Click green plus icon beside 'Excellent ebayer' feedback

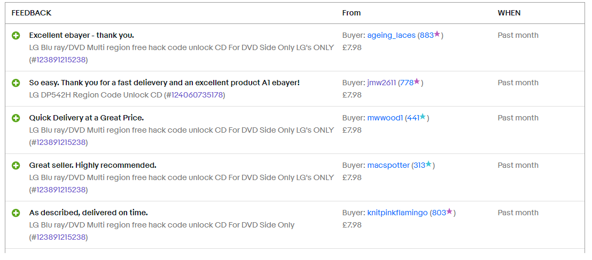(x=16, y=36)
